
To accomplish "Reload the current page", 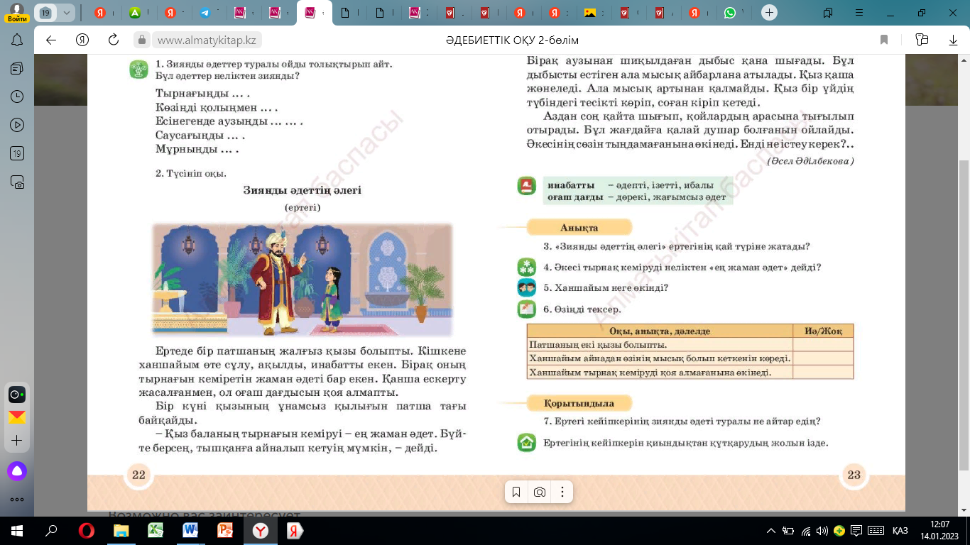I will [x=113, y=40].
